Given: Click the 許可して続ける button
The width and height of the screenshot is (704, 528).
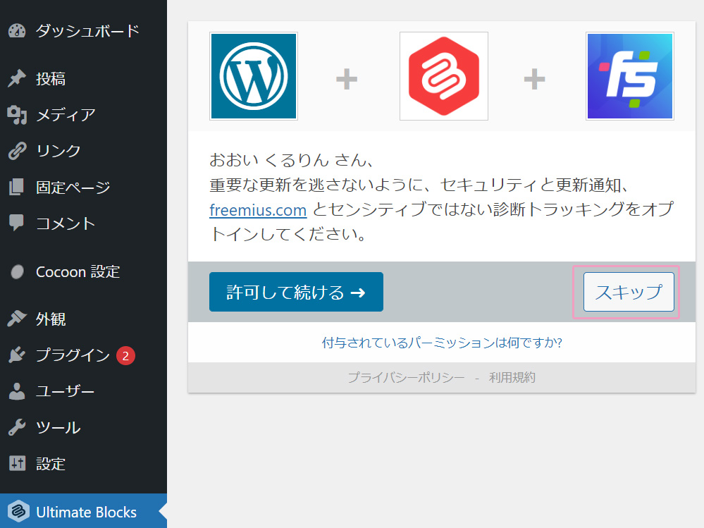Looking at the screenshot, I should point(296,292).
